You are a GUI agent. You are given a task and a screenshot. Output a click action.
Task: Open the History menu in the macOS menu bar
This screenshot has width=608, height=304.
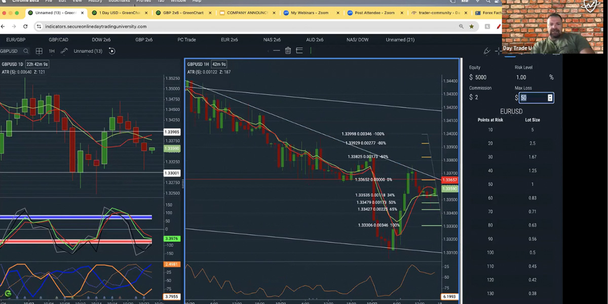click(95, 2)
